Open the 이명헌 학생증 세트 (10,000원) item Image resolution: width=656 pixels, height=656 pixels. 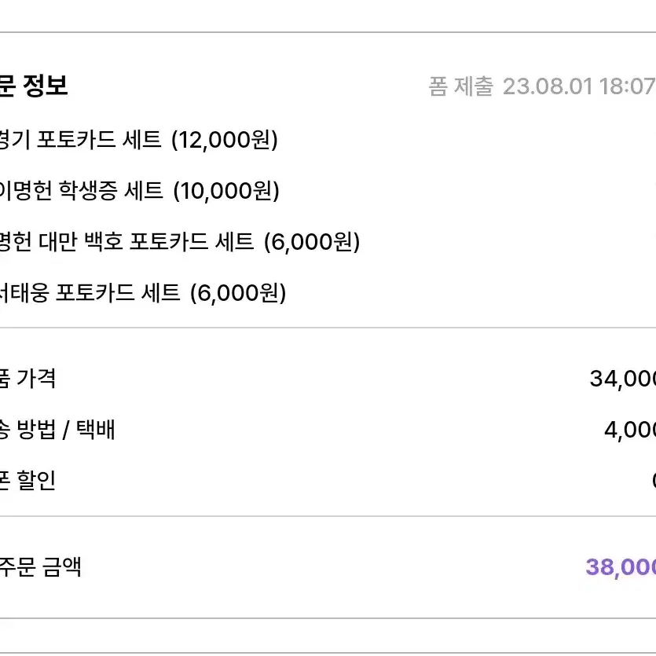pos(139,190)
